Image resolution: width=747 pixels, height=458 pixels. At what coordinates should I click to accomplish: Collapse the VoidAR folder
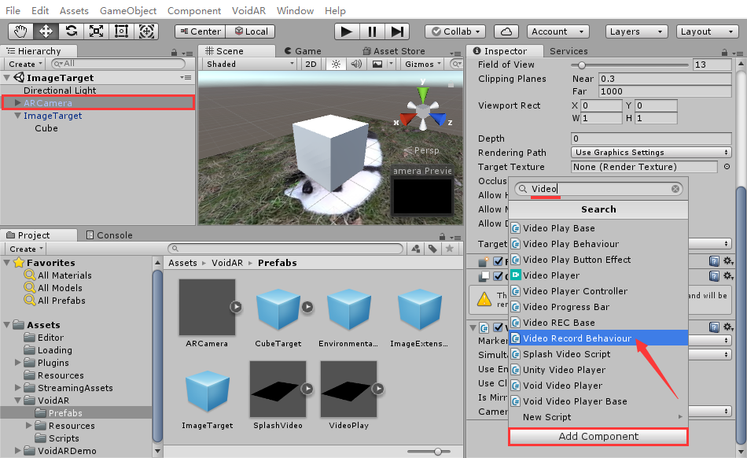[17, 401]
